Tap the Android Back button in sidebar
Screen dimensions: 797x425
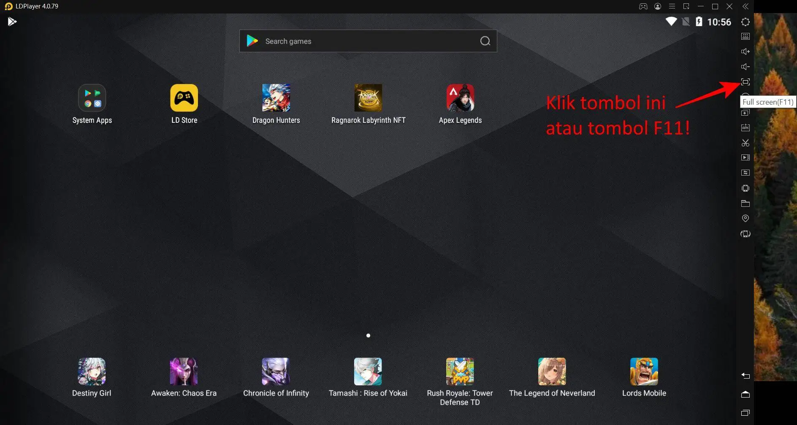tap(745, 376)
